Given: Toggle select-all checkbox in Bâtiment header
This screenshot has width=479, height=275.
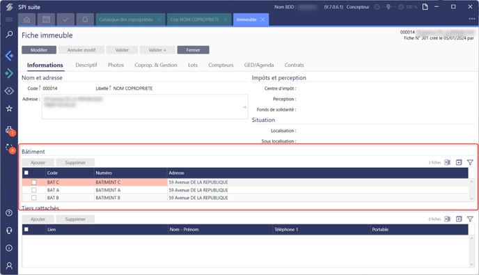Looking at the screenshot, I should [26, 173].
